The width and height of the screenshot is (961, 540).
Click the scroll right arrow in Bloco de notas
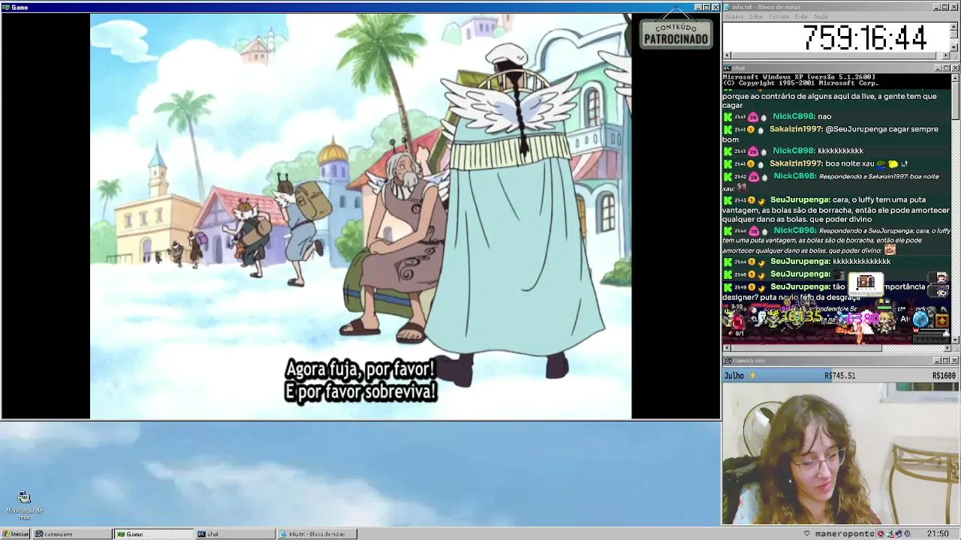[946, 55]
